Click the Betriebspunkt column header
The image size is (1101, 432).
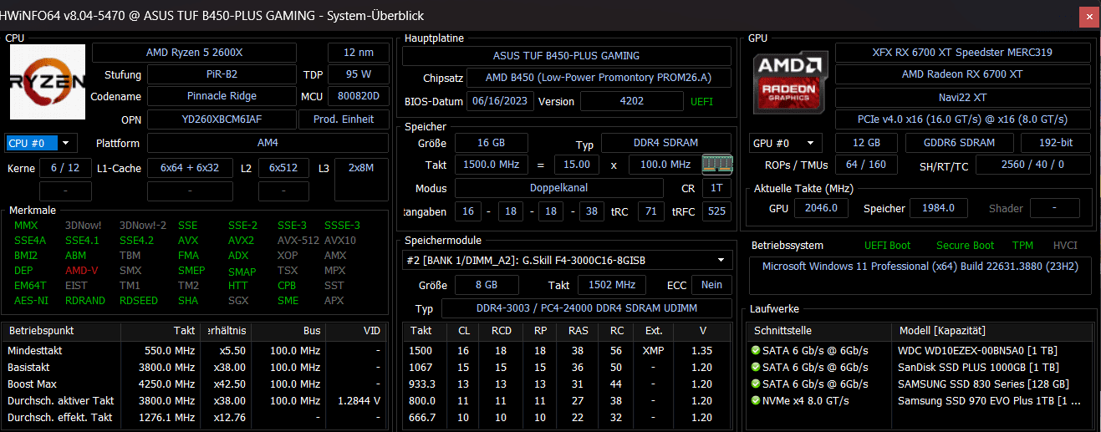coord(61,331)
